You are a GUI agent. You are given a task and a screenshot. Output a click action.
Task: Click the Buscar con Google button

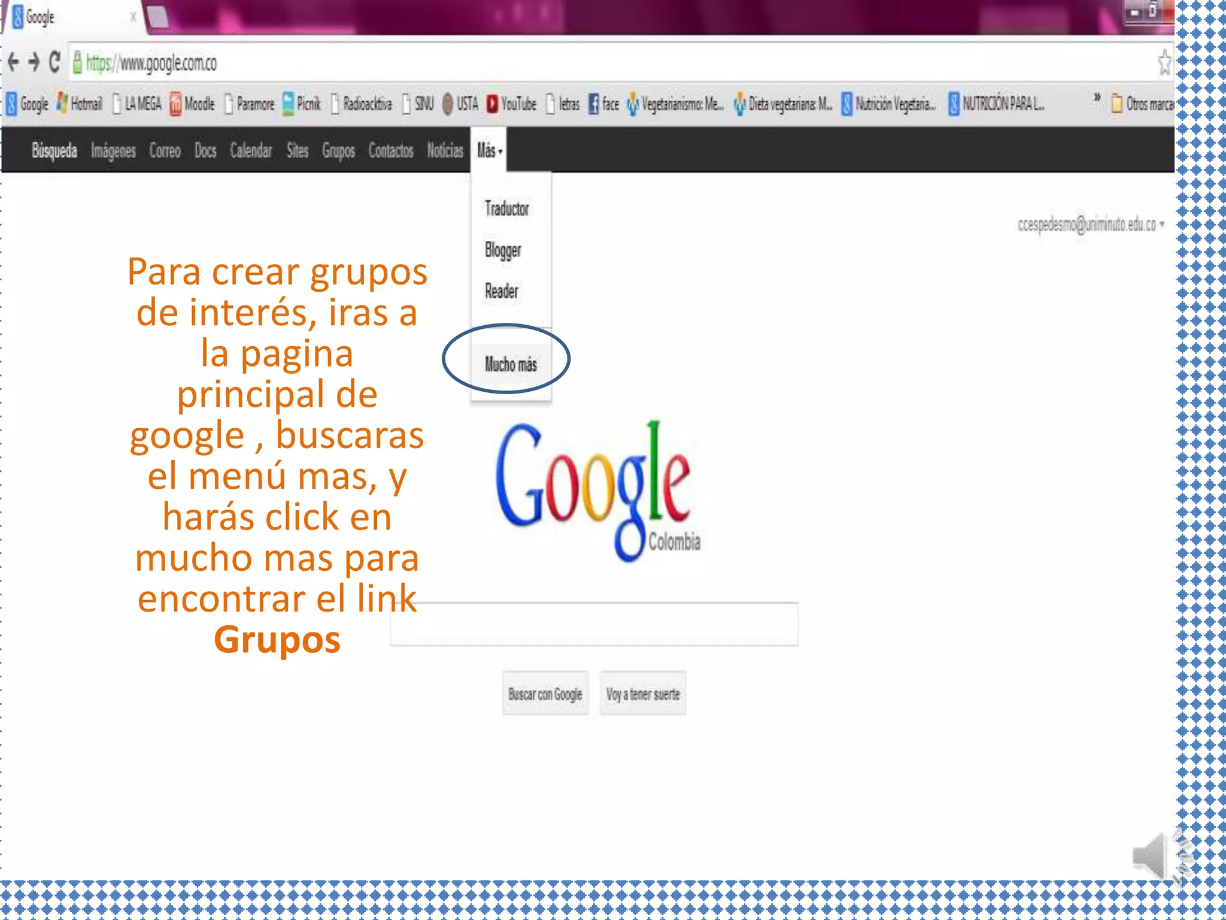click(x=545, y=694)
